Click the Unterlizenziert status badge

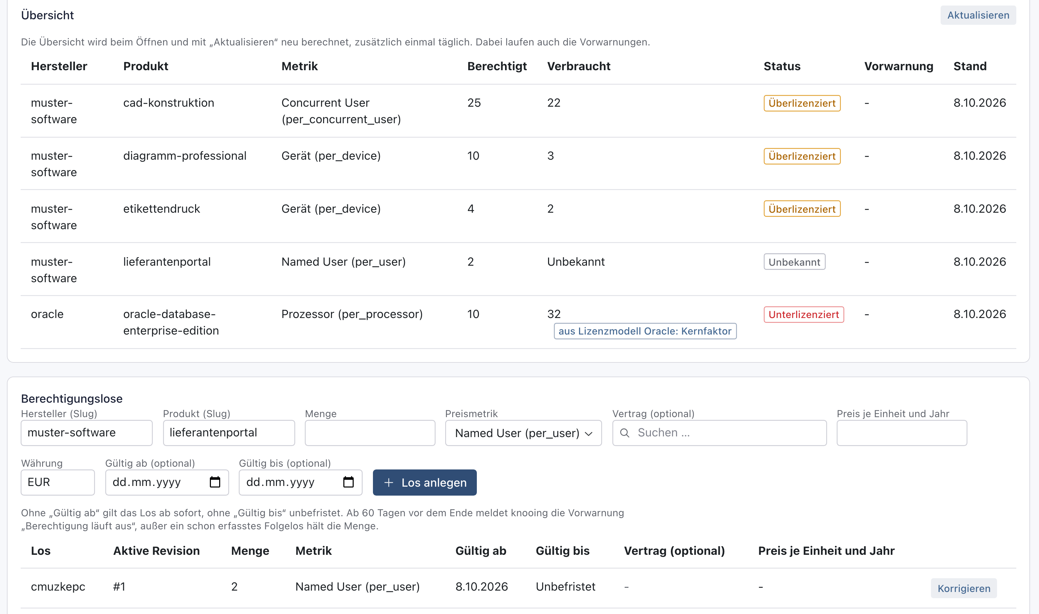[803, 315]
